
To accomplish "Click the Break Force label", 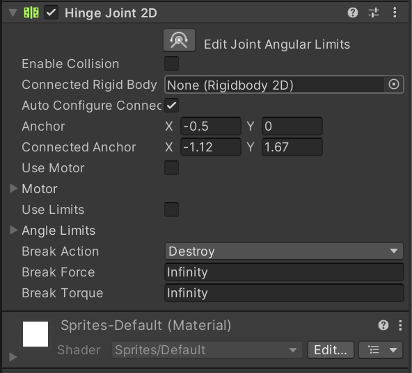I will [58, 272].
